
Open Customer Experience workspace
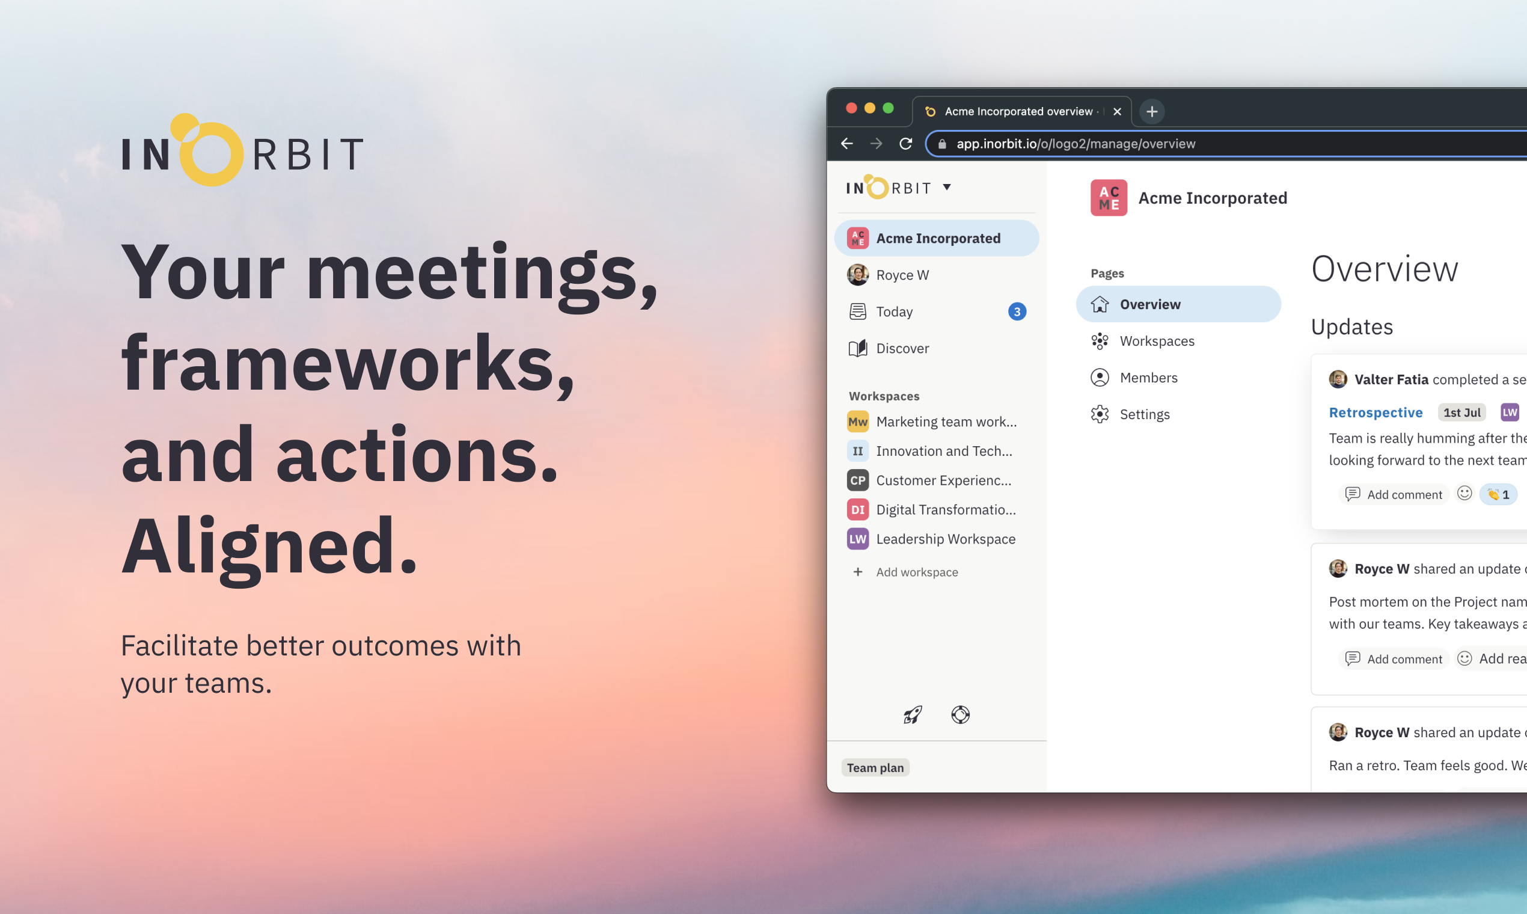click(937, 480)
